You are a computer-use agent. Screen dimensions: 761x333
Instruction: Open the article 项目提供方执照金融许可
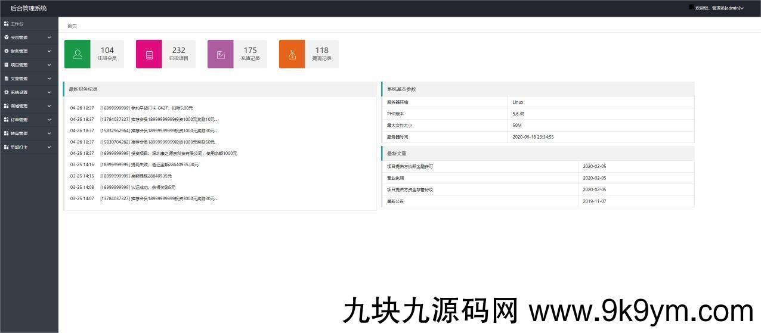(410, 167)
